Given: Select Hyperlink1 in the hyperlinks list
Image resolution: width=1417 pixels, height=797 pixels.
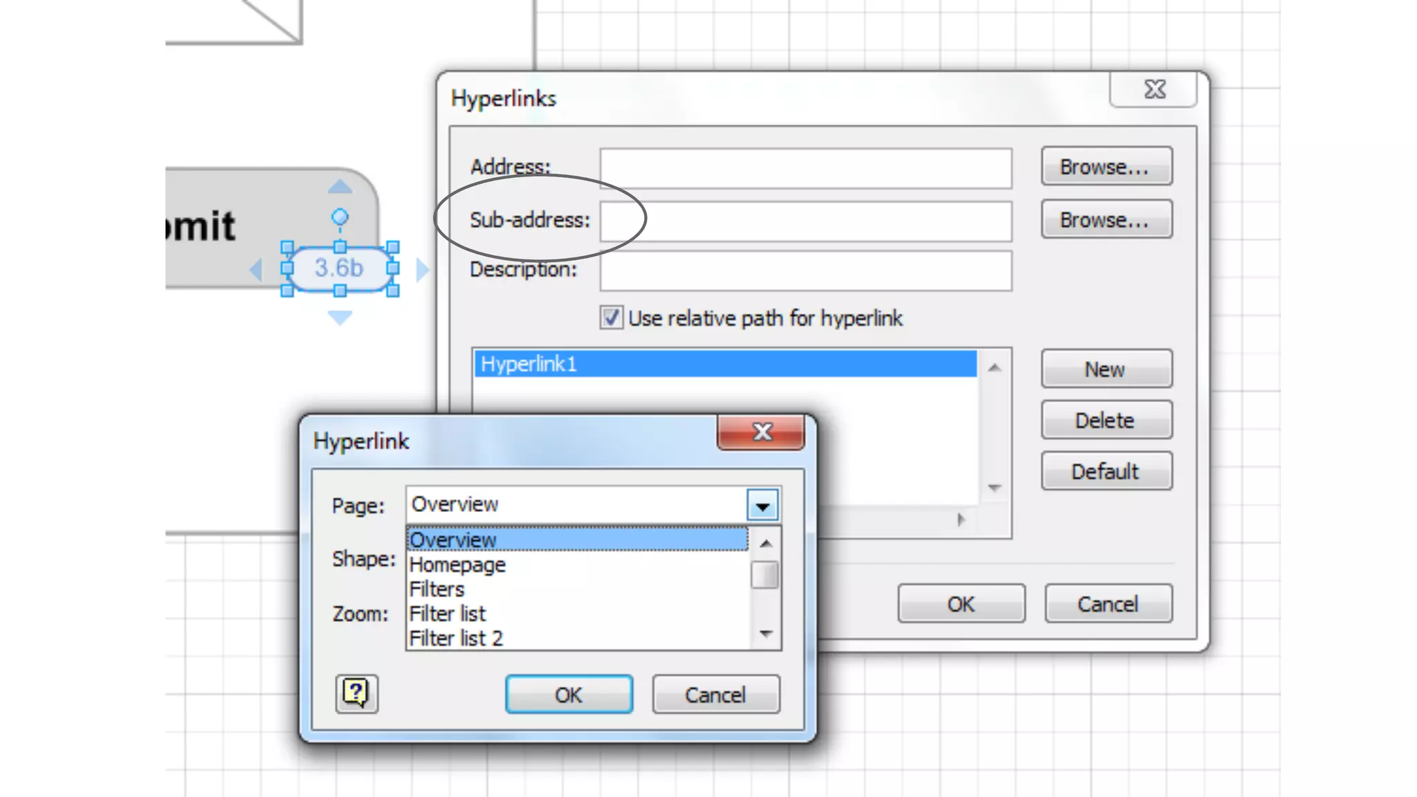Looking at the screenshot, I should click(x=725, y=364).
